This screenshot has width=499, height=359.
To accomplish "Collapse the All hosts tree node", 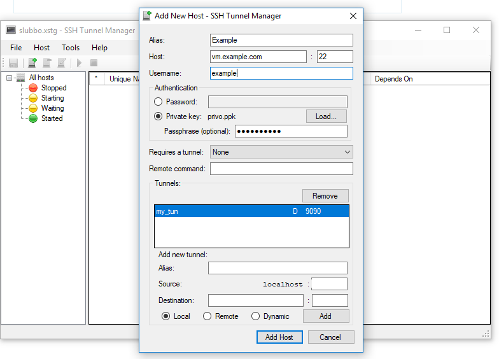I will pyautogui.click(x=9, y=78).
